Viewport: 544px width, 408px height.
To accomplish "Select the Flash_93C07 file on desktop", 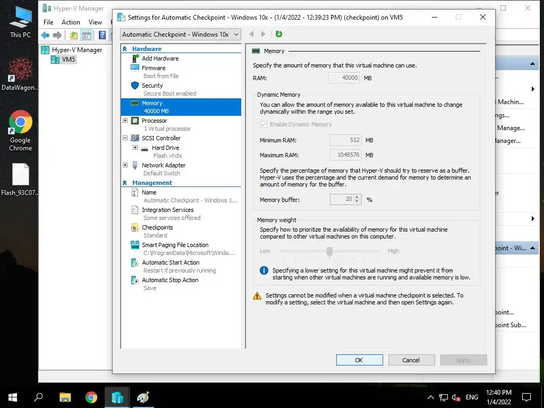I will tap(21, 180).
